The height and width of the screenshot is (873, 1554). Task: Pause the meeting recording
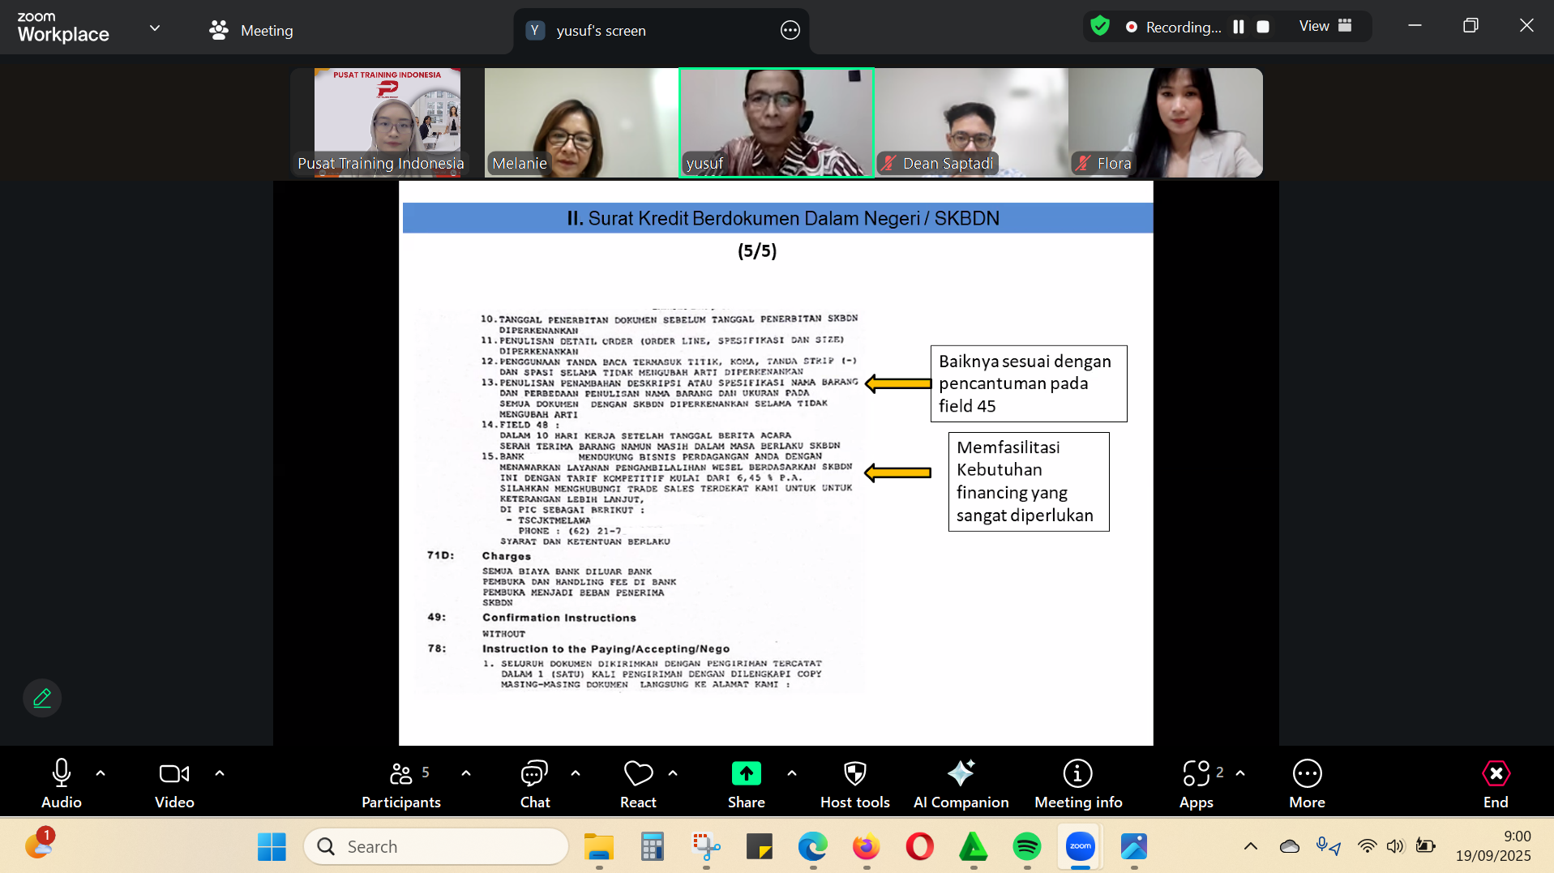[1239, 27]
